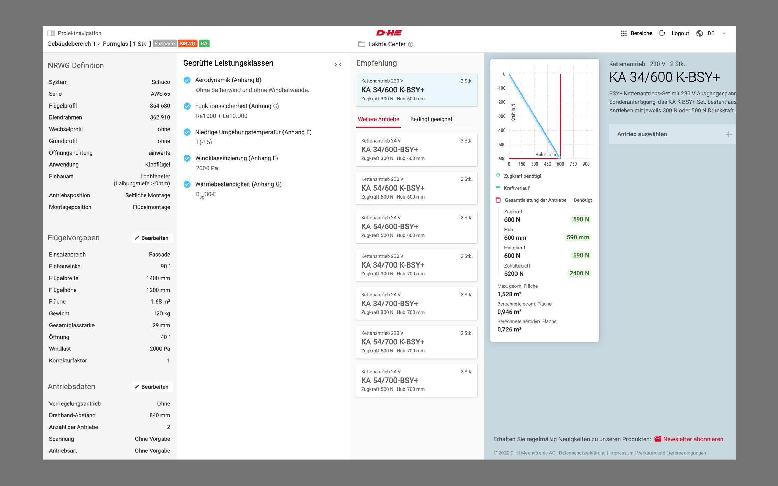
Task: Open the Projektnavigation panel icon
Action: coord(51,33)
